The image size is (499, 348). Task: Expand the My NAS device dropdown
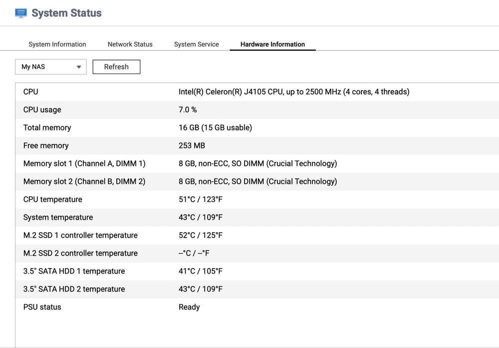point(50,67)
